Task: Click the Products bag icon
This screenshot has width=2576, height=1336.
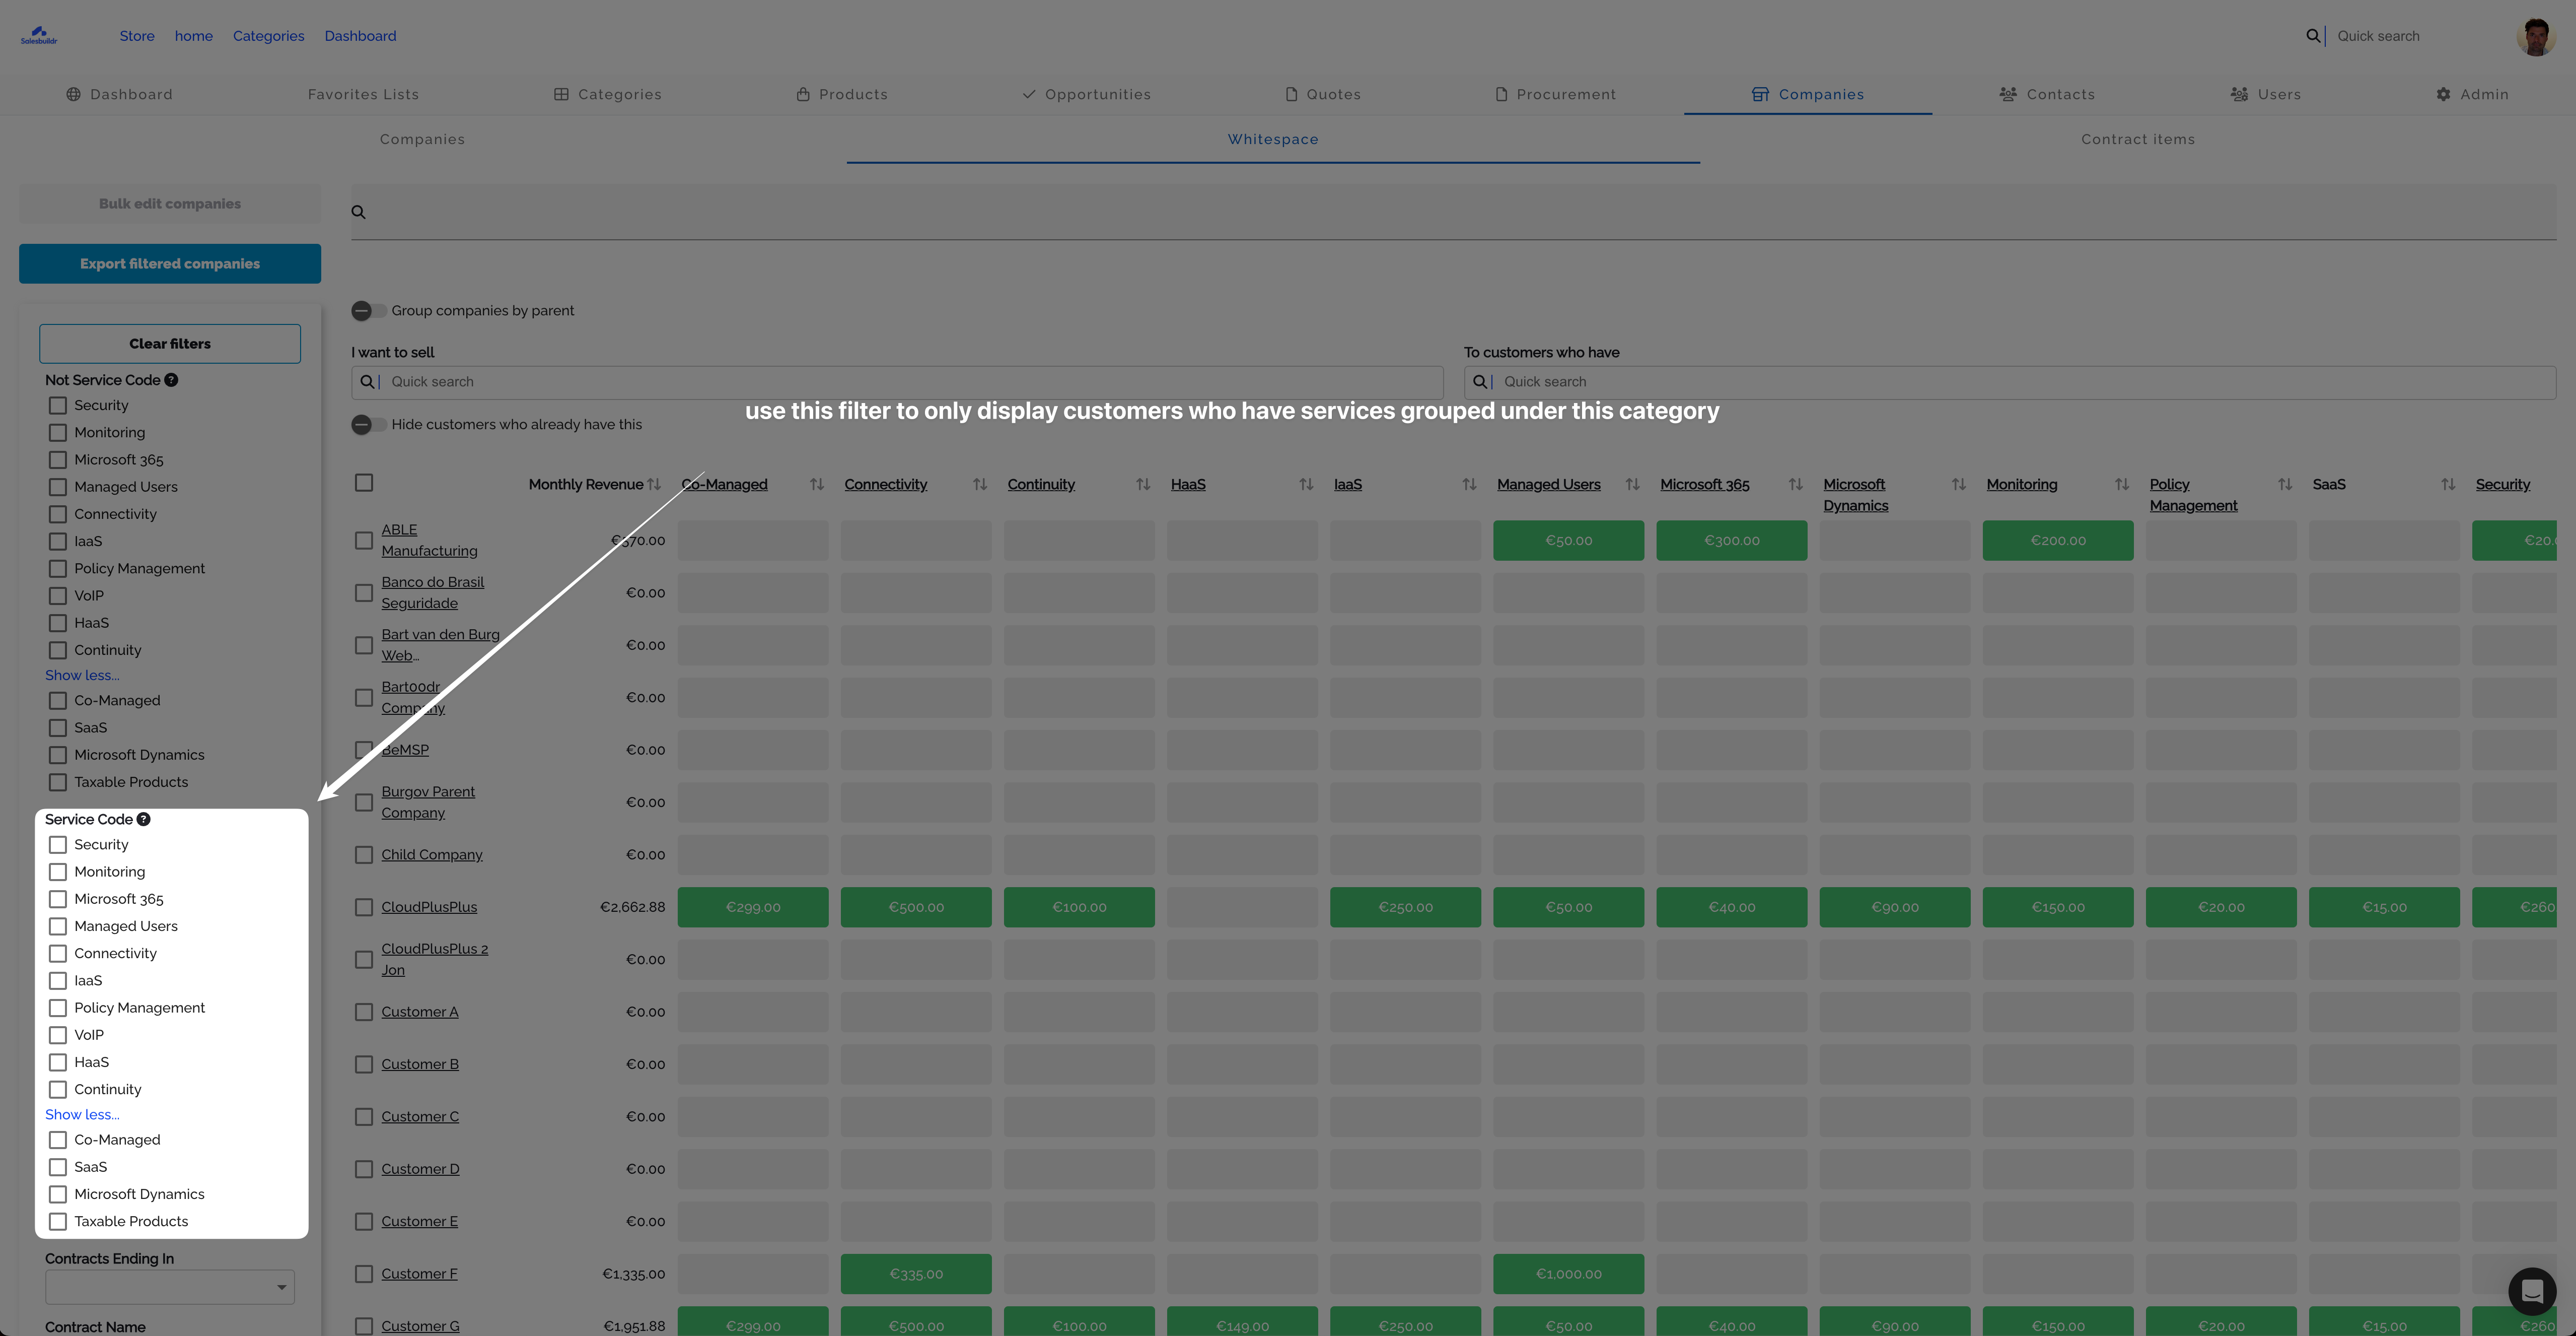Action: 802,94
